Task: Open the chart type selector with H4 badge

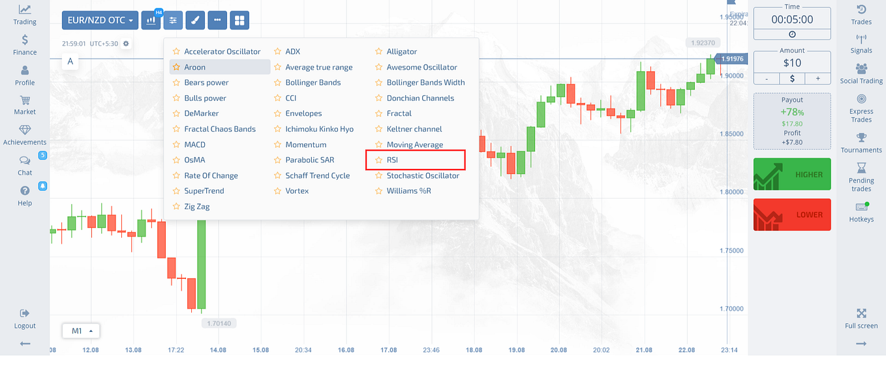Action: (151, 20)
